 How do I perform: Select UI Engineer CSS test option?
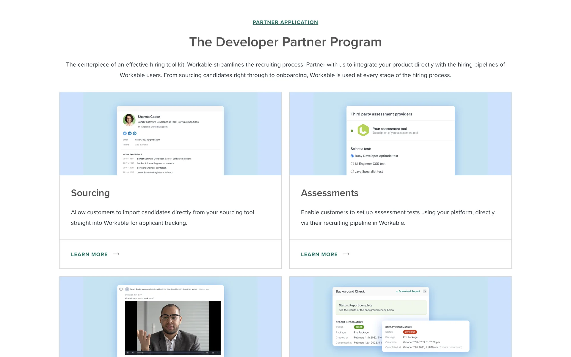[352, 164]
